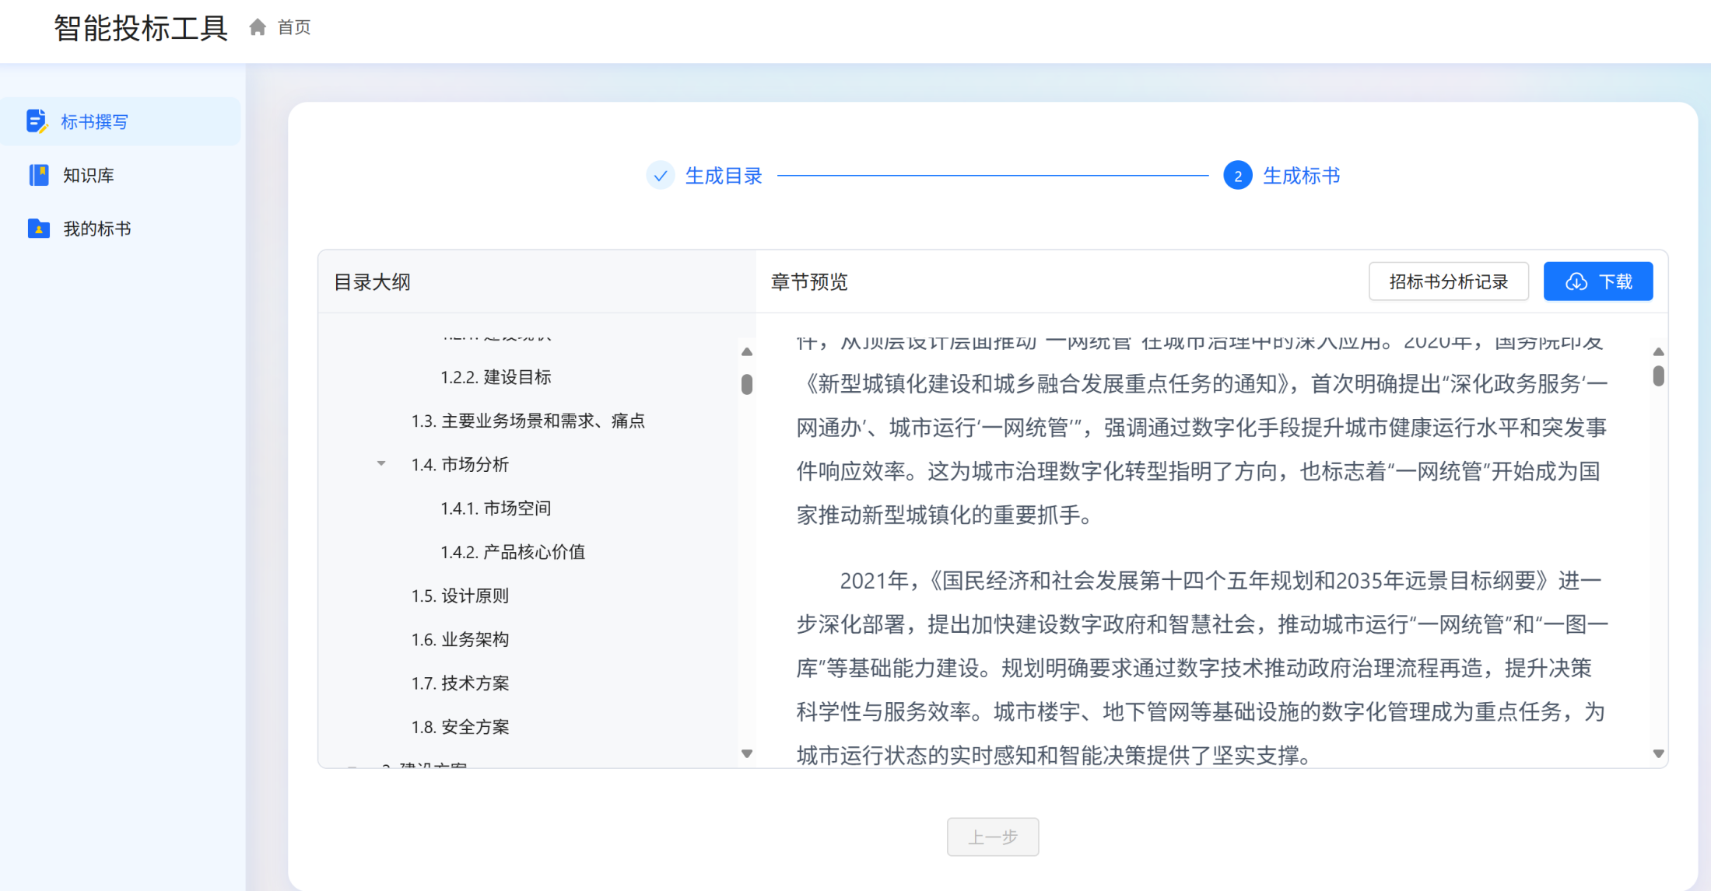The image size is (1711, 891).
Task: Open the 招标书分析记录 analysis records
Action: coord(1448,281)
